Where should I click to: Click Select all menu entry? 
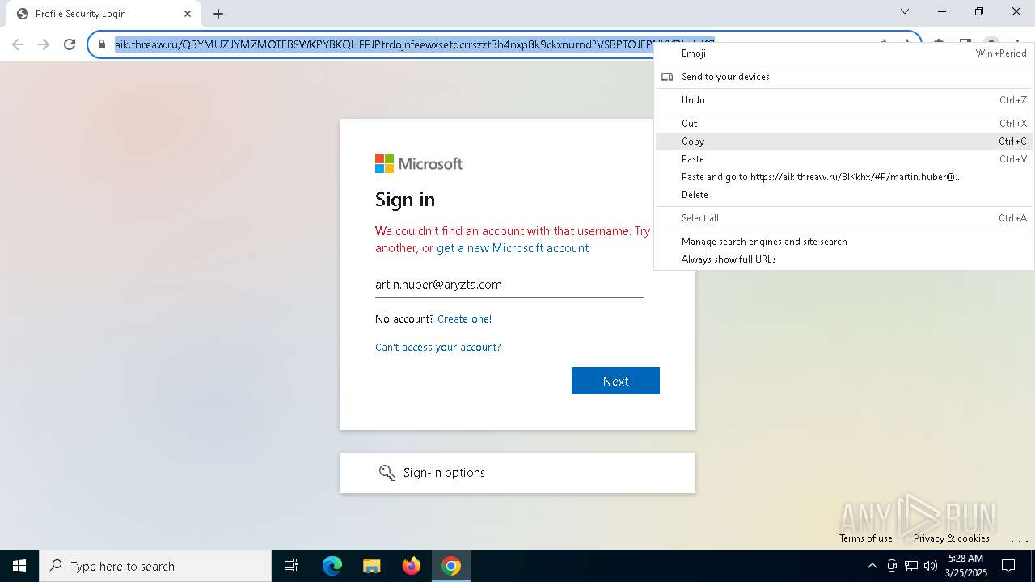(x=844, y=218)
